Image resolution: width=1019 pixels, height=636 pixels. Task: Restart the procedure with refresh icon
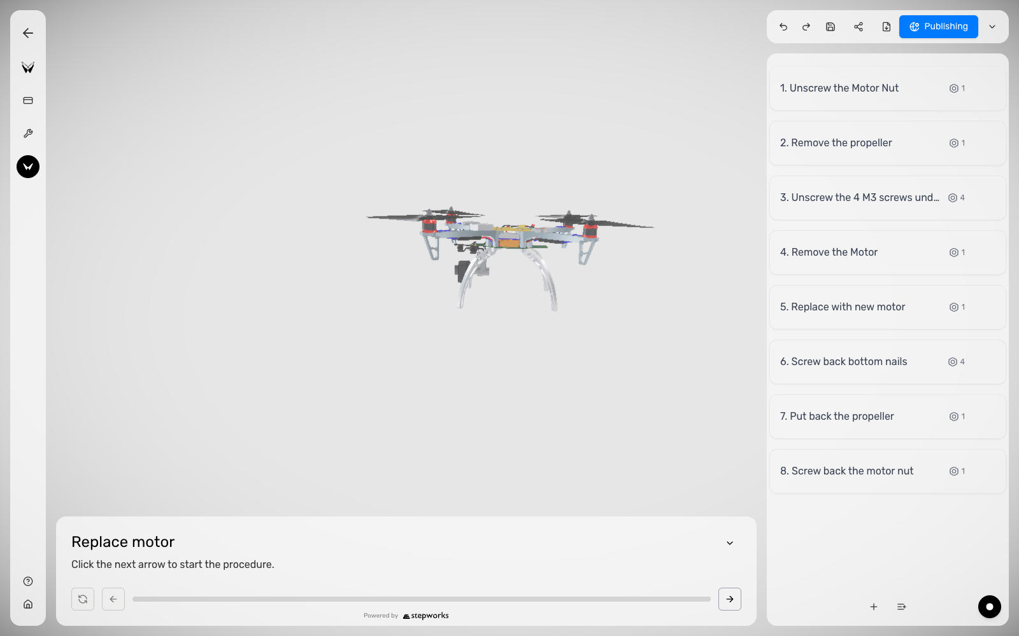[83, 599]
